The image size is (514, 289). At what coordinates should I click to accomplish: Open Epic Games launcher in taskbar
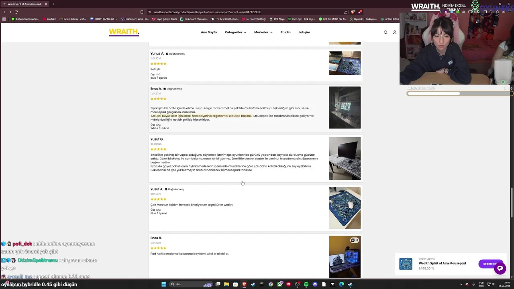point(262,284)
